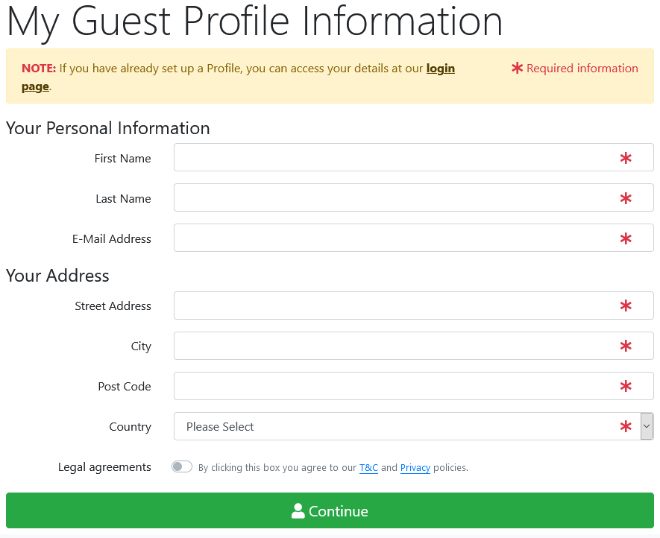Click the red asterisk in Street Address field
This screenshot has height=538, width=660.
(x=626, y=306)
